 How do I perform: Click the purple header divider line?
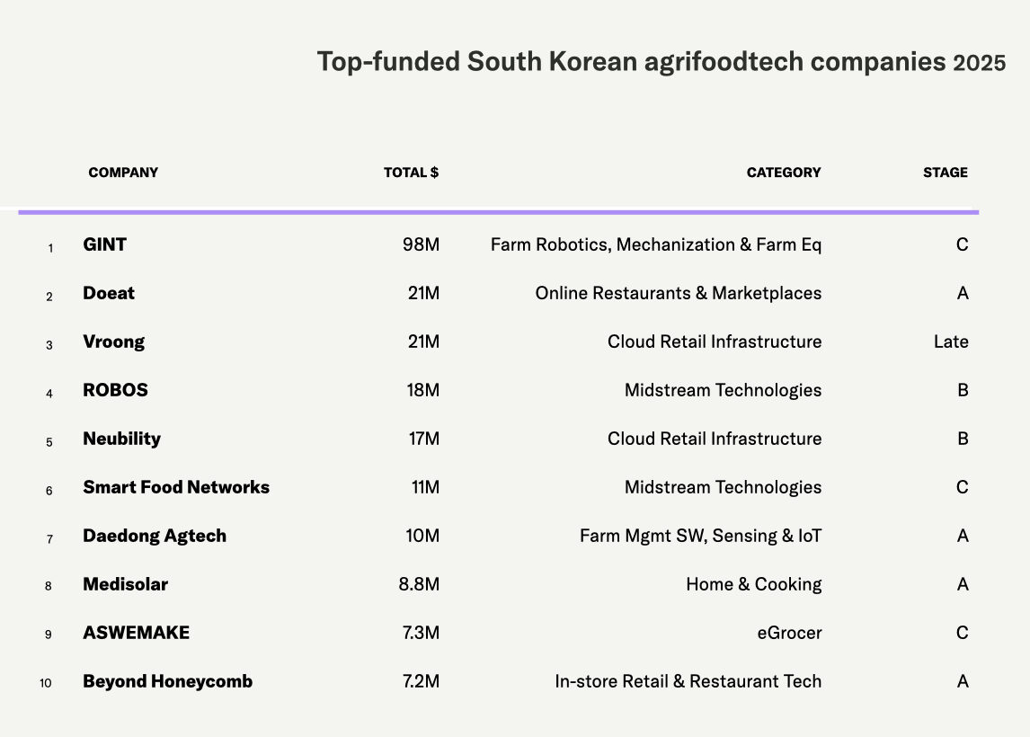[x=498, y=212]
